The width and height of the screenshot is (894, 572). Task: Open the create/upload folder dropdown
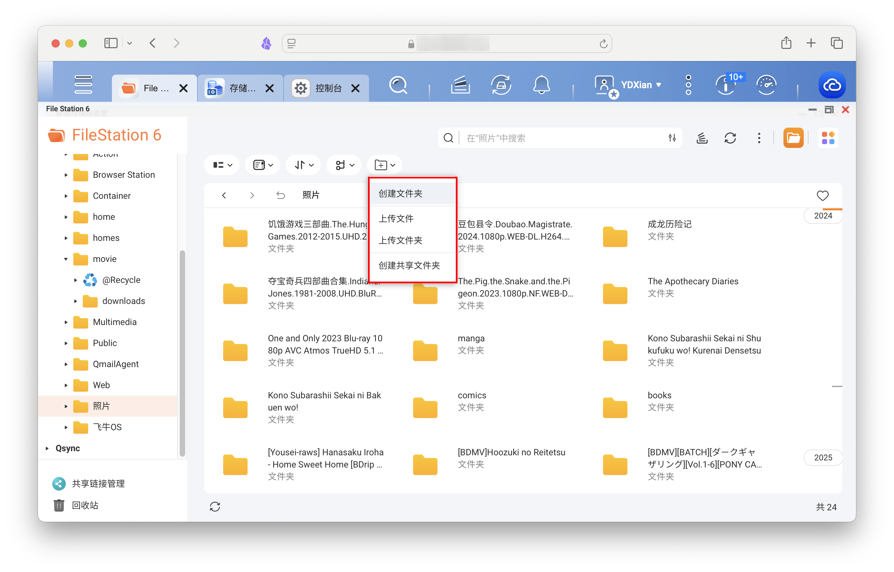(x=385, y=165)
